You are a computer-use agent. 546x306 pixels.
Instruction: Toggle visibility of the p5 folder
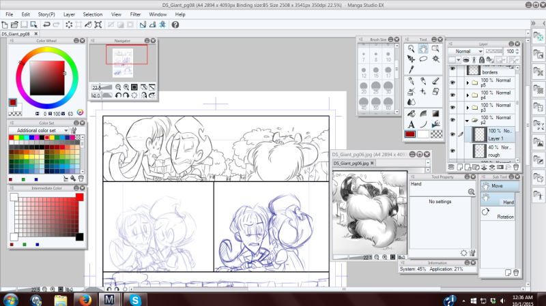[x=452, y=84]
